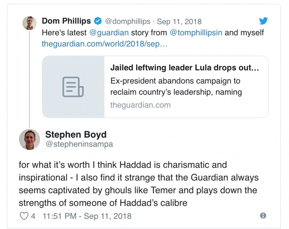Click Stephen Boyd's reply tweet text
The height and width of the screenshot is (229, 289).
139,184
